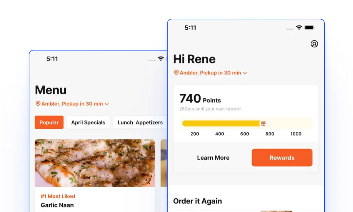Open the user profile icon
This screenshot has height=212, width=353.
tap(314, 44)
